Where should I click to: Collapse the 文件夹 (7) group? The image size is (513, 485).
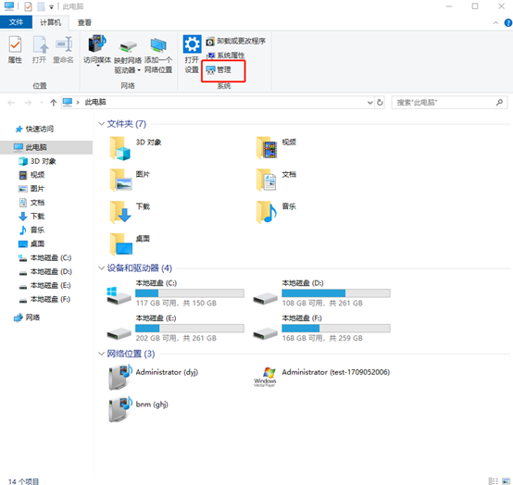coord(102,124)
